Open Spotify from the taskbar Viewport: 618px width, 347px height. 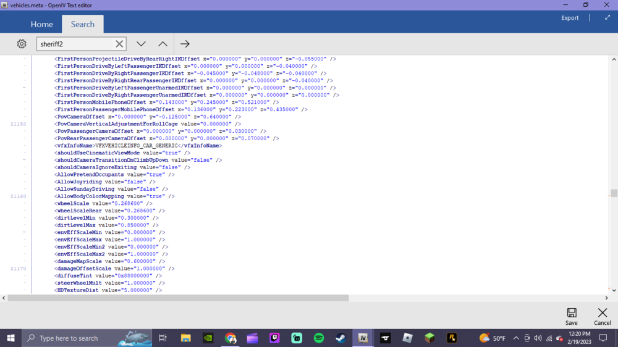click(x=319, y=338)
